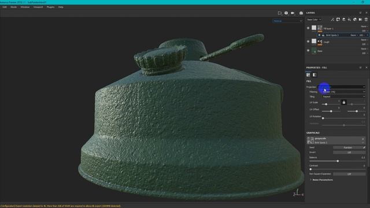Viewport: 370px width, 208px height.
Task: Click the delete layer trash icon
Action: pyautogui.click(x=366, y=20)
